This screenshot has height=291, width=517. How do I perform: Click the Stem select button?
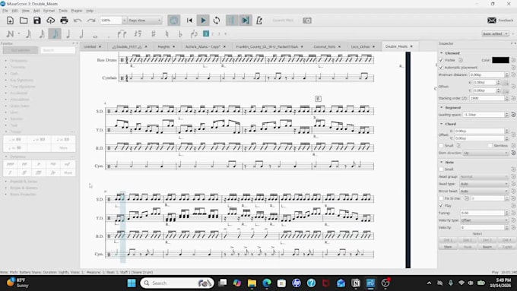[448, 247]
